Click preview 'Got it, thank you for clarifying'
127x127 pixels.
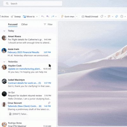(x=30, y=86)
